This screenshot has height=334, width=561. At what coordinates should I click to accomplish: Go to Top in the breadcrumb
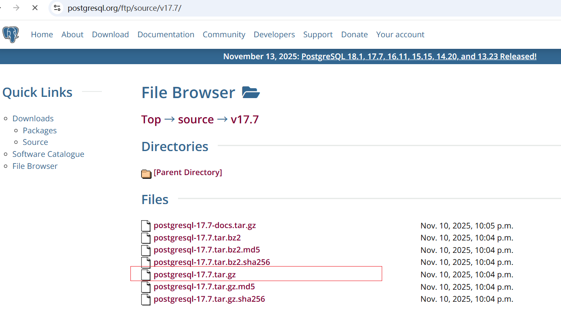(151, 120)
